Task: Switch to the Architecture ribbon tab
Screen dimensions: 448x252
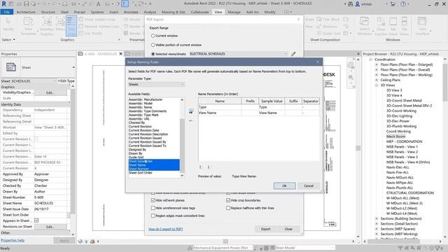Action: (26, 12)
